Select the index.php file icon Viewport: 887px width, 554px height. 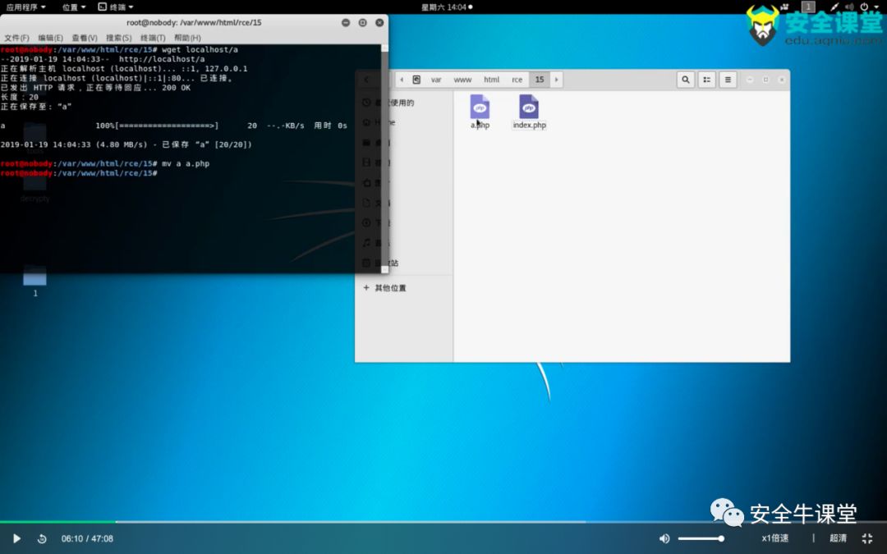point(529,107)
